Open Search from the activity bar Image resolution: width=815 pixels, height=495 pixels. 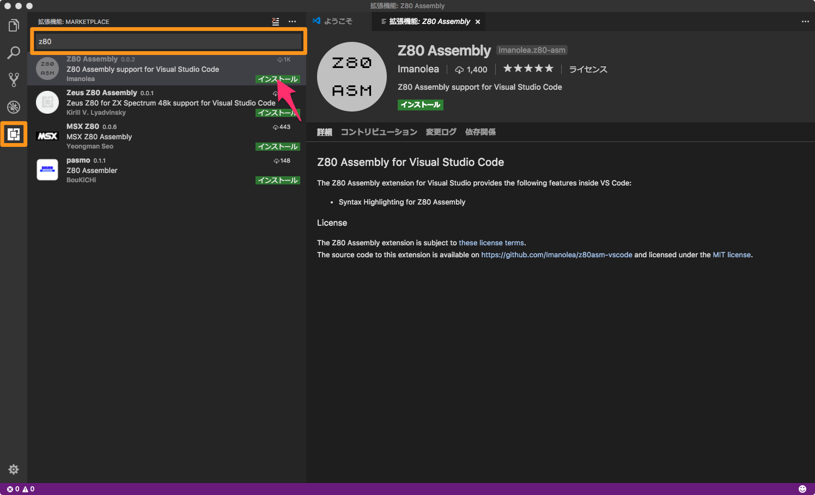pos(14,52)
